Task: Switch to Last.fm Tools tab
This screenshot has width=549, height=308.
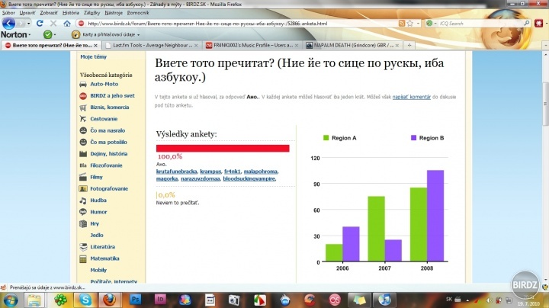Action: (x=152, y=45)
